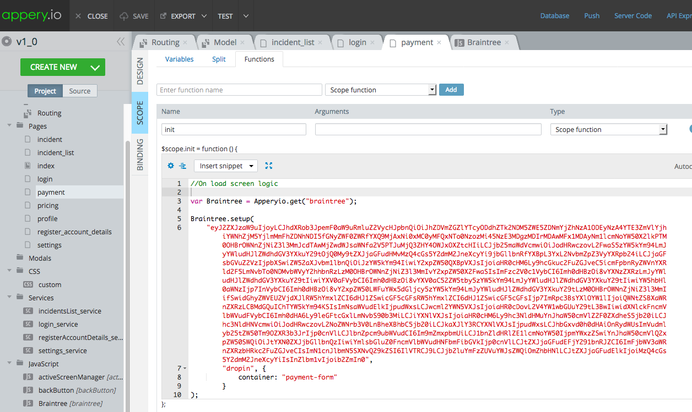Viewport: 692px width, 412px height.
Task: Collapse the Pages folder arrow
Action: pos(10,126)
